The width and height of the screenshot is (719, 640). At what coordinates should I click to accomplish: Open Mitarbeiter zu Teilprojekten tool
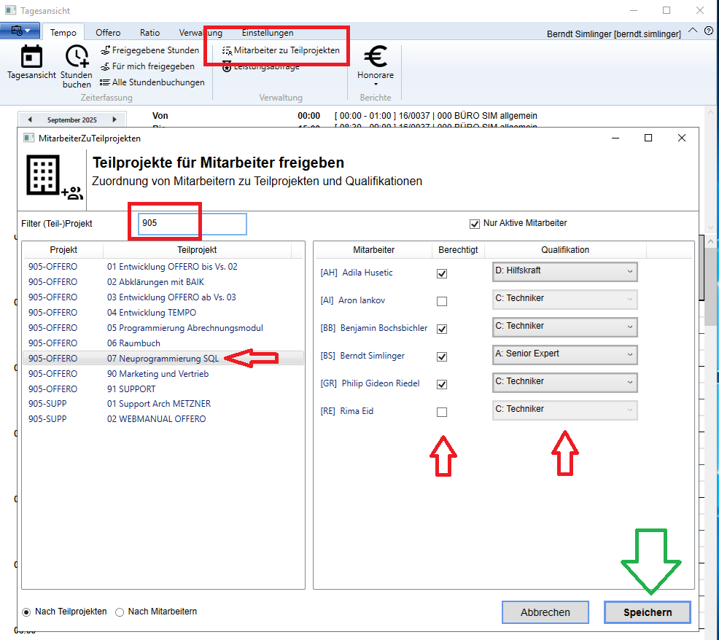281,50
